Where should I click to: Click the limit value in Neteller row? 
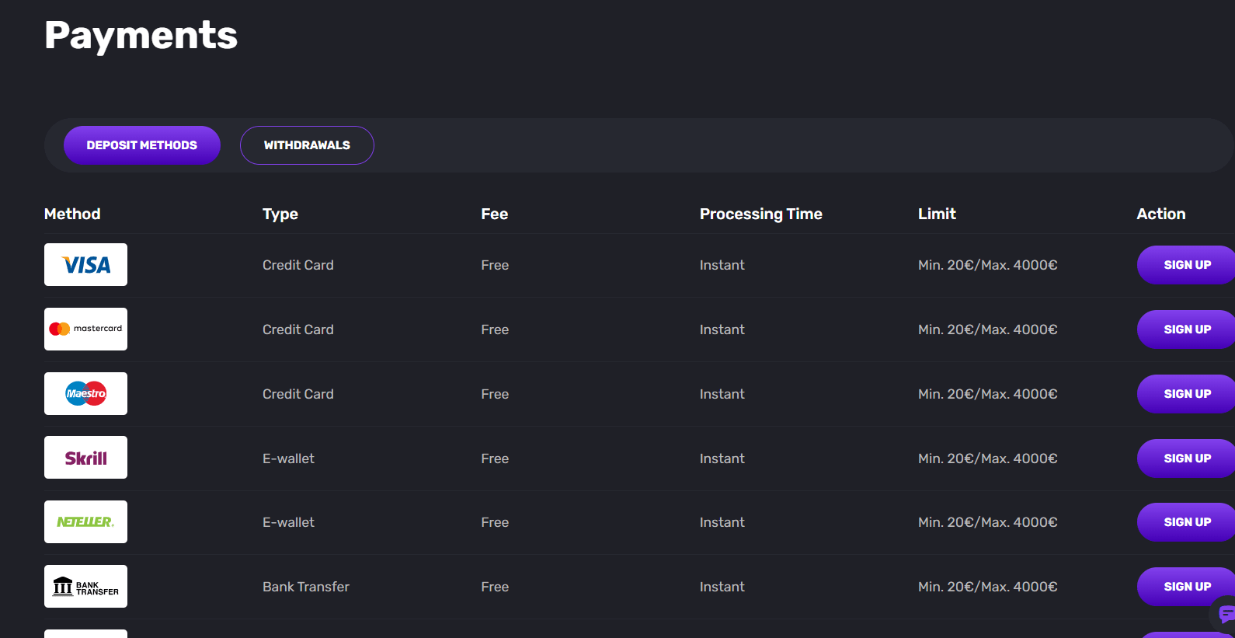[987, 522]
